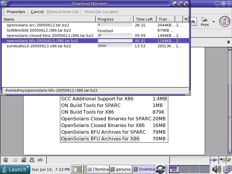Collapse the Download Manager toolbar grippy
Image resolution: width=232 pixels, height=174 pixels.
[x=3, y=12]
